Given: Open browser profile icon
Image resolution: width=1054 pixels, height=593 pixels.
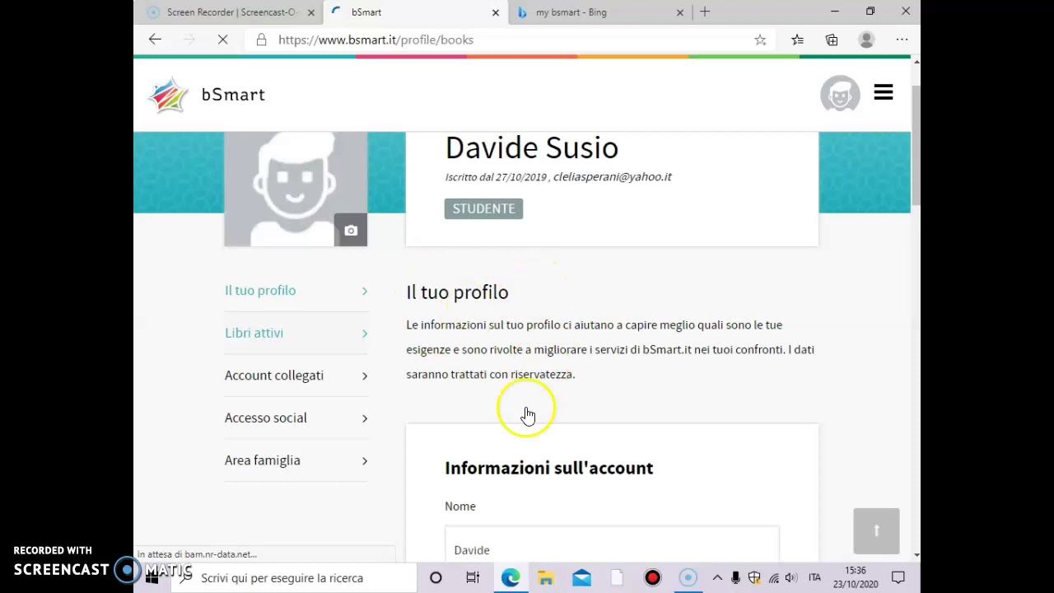Looking at the screenshot, I should 866,40.
